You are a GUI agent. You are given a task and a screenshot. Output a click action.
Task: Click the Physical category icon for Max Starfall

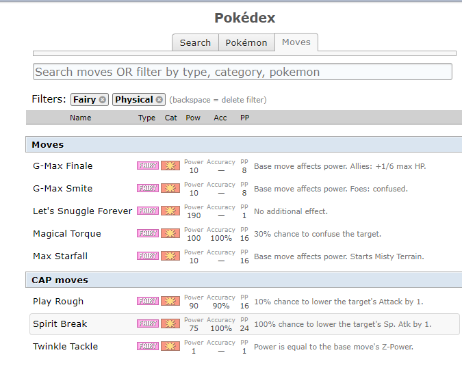(x=170, y=256)
